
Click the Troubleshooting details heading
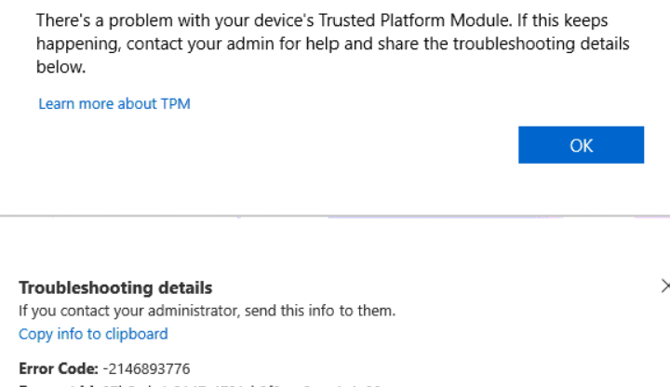[115, 287]
